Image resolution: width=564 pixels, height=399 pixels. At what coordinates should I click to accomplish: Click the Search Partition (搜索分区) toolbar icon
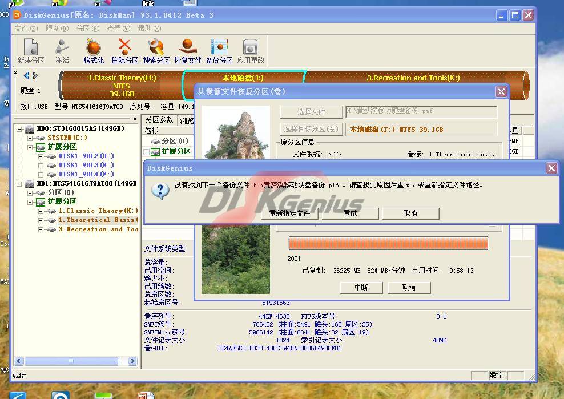(156, 51)
